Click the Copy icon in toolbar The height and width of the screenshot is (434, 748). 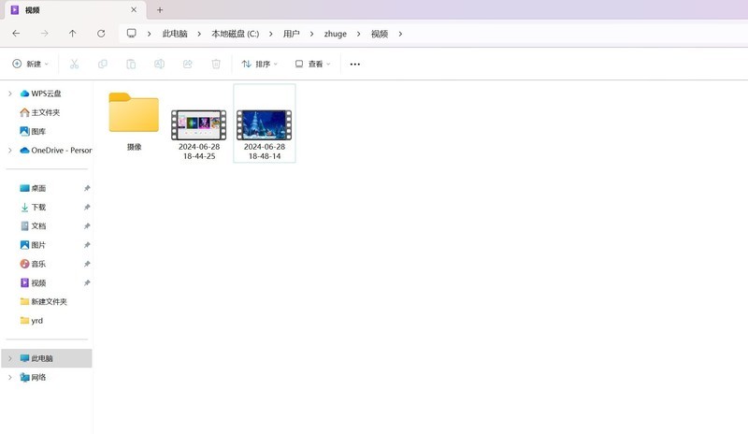pos(103,64)
